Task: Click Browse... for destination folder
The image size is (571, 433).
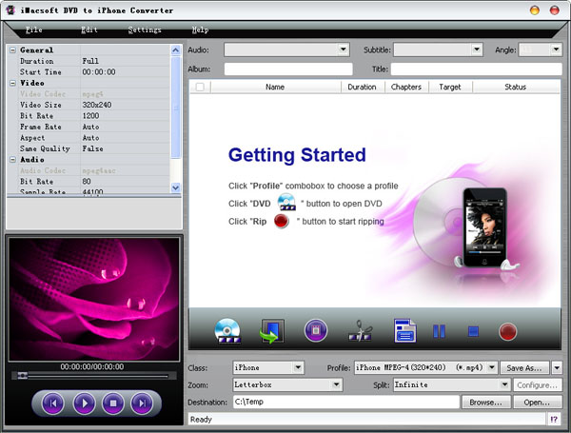Action: (485, 402)
